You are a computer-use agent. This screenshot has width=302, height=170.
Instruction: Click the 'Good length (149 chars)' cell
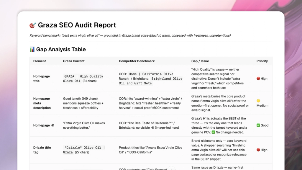[83, 103]
